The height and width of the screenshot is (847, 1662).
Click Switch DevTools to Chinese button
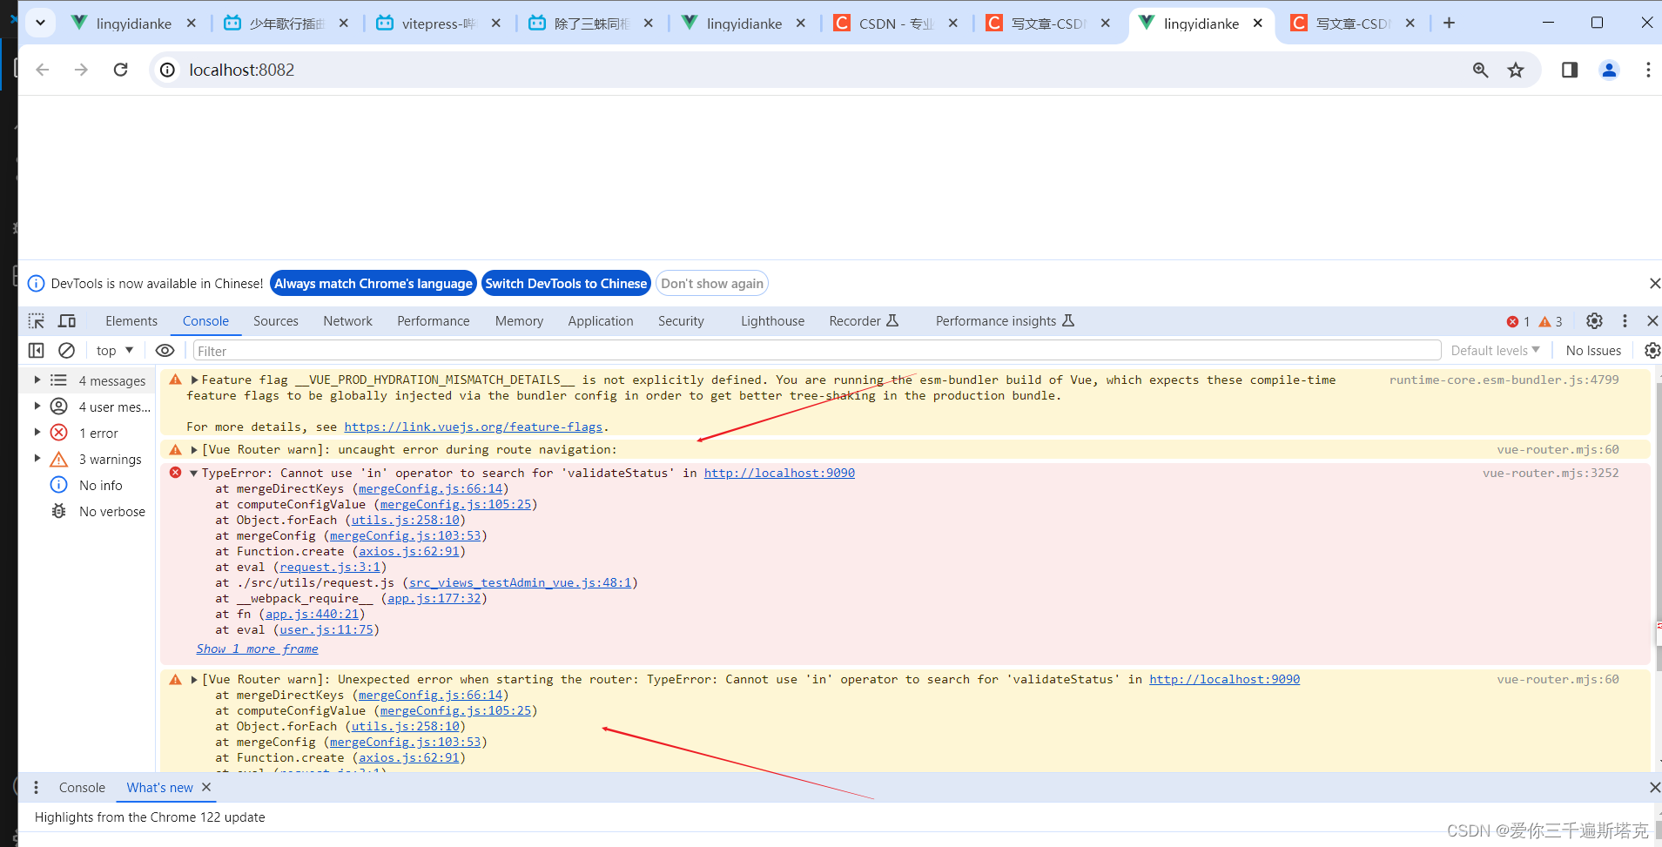click(x=566, y=283)
